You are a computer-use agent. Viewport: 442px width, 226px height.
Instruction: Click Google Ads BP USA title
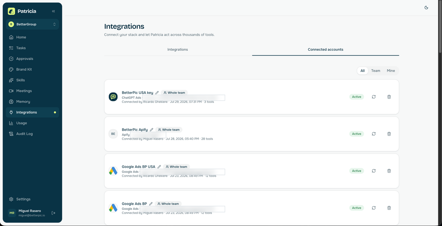pyautogui.click(x=138, y=166)
